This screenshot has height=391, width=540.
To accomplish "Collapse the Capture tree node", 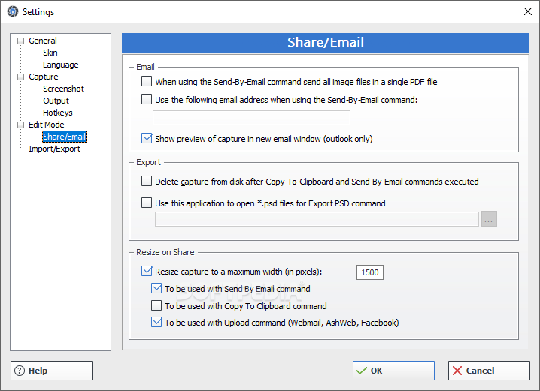I will [x=21, y=77].
